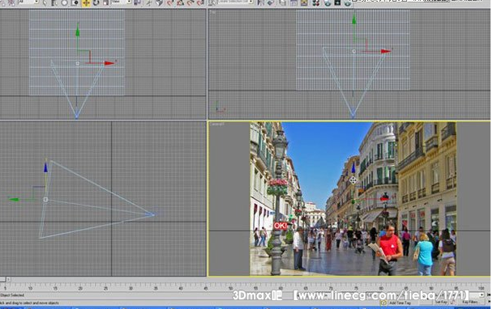Click the Quick Render teapot icon

click(347, 3)
